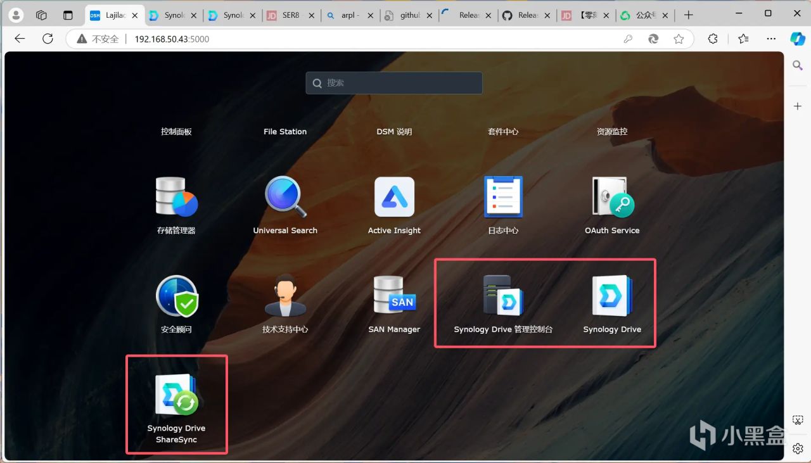Open the sidebar search
The width and height of the screenshot is (811, 463).
click(798, 65)
